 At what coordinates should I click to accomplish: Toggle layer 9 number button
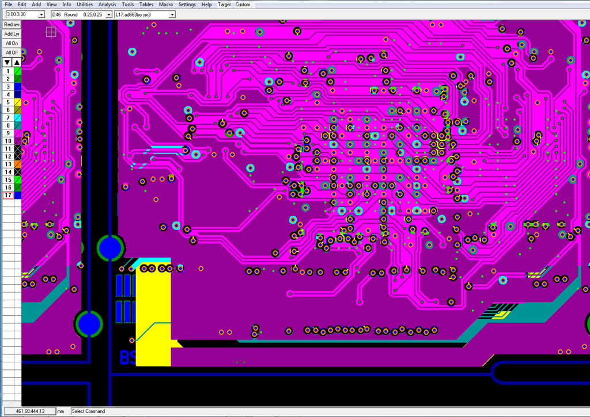(8, 133)
